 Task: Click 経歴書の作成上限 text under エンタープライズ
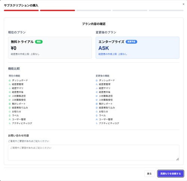click(x=113, y=54)
